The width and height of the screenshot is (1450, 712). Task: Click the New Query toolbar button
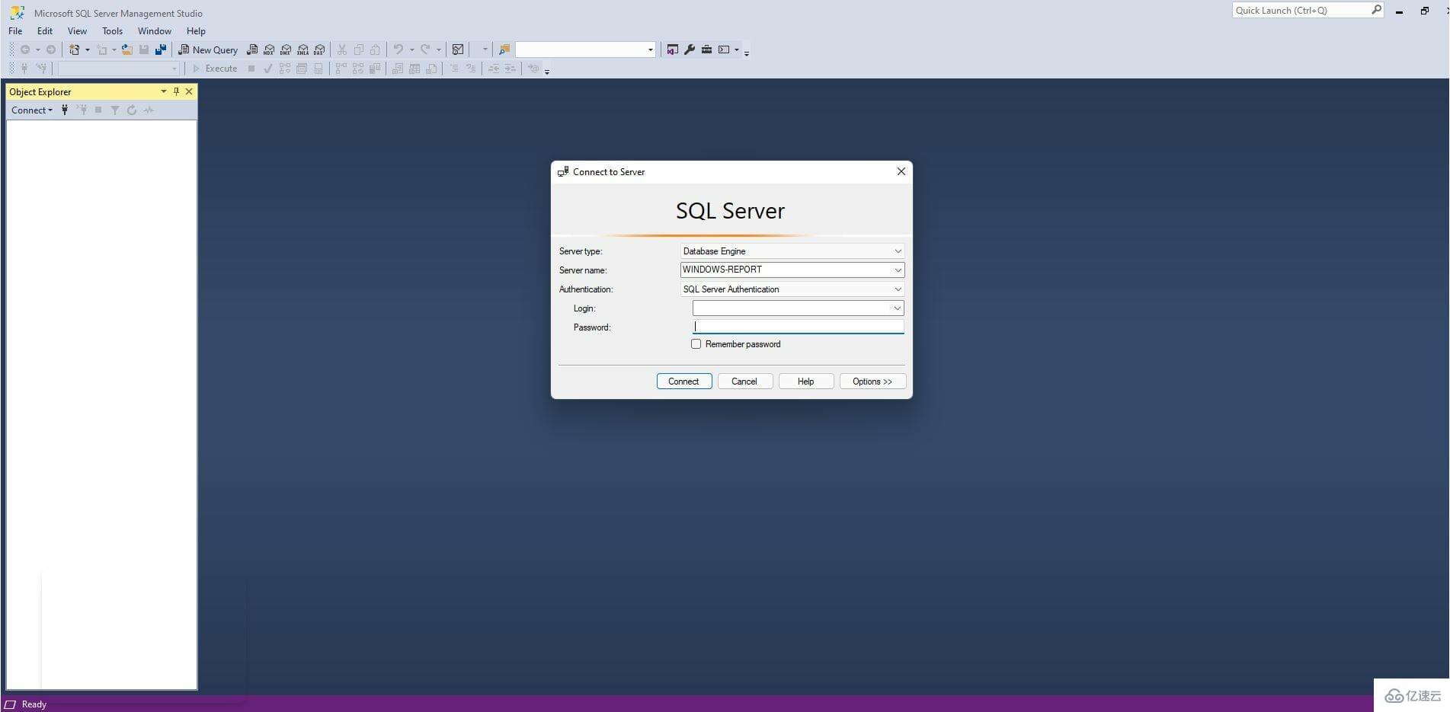point(208,49)
